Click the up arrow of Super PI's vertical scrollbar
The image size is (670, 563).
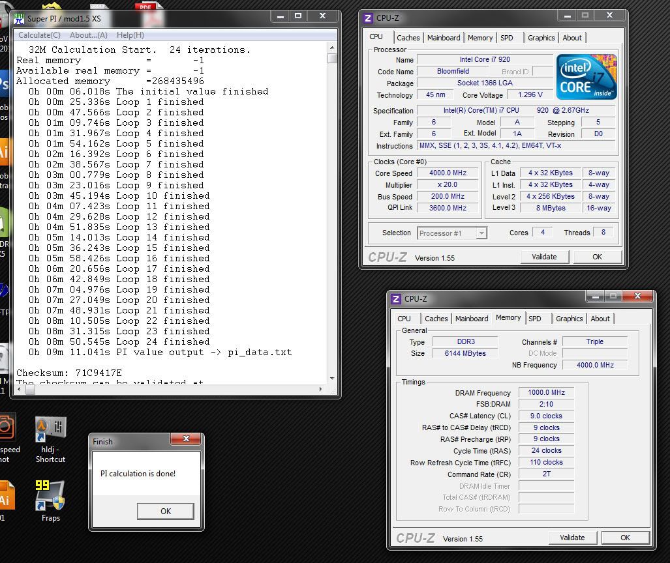coord(332,48)
